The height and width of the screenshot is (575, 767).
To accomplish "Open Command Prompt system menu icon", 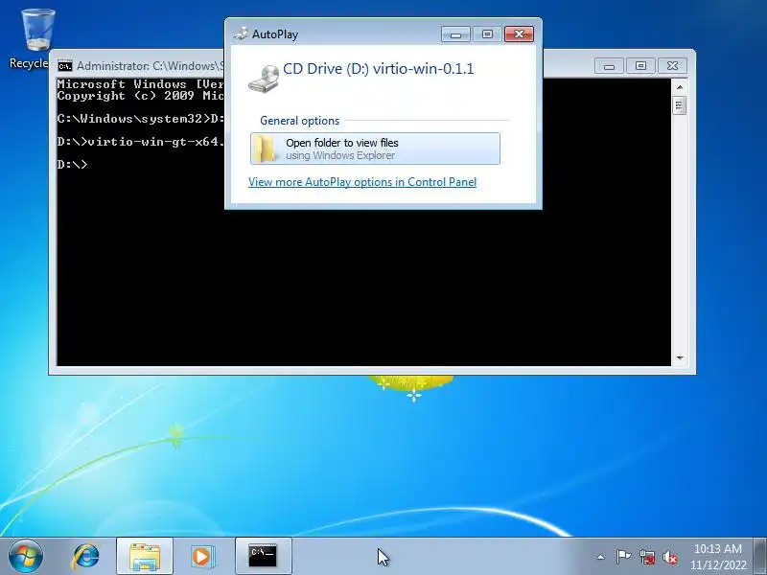I will pos(64,66).
